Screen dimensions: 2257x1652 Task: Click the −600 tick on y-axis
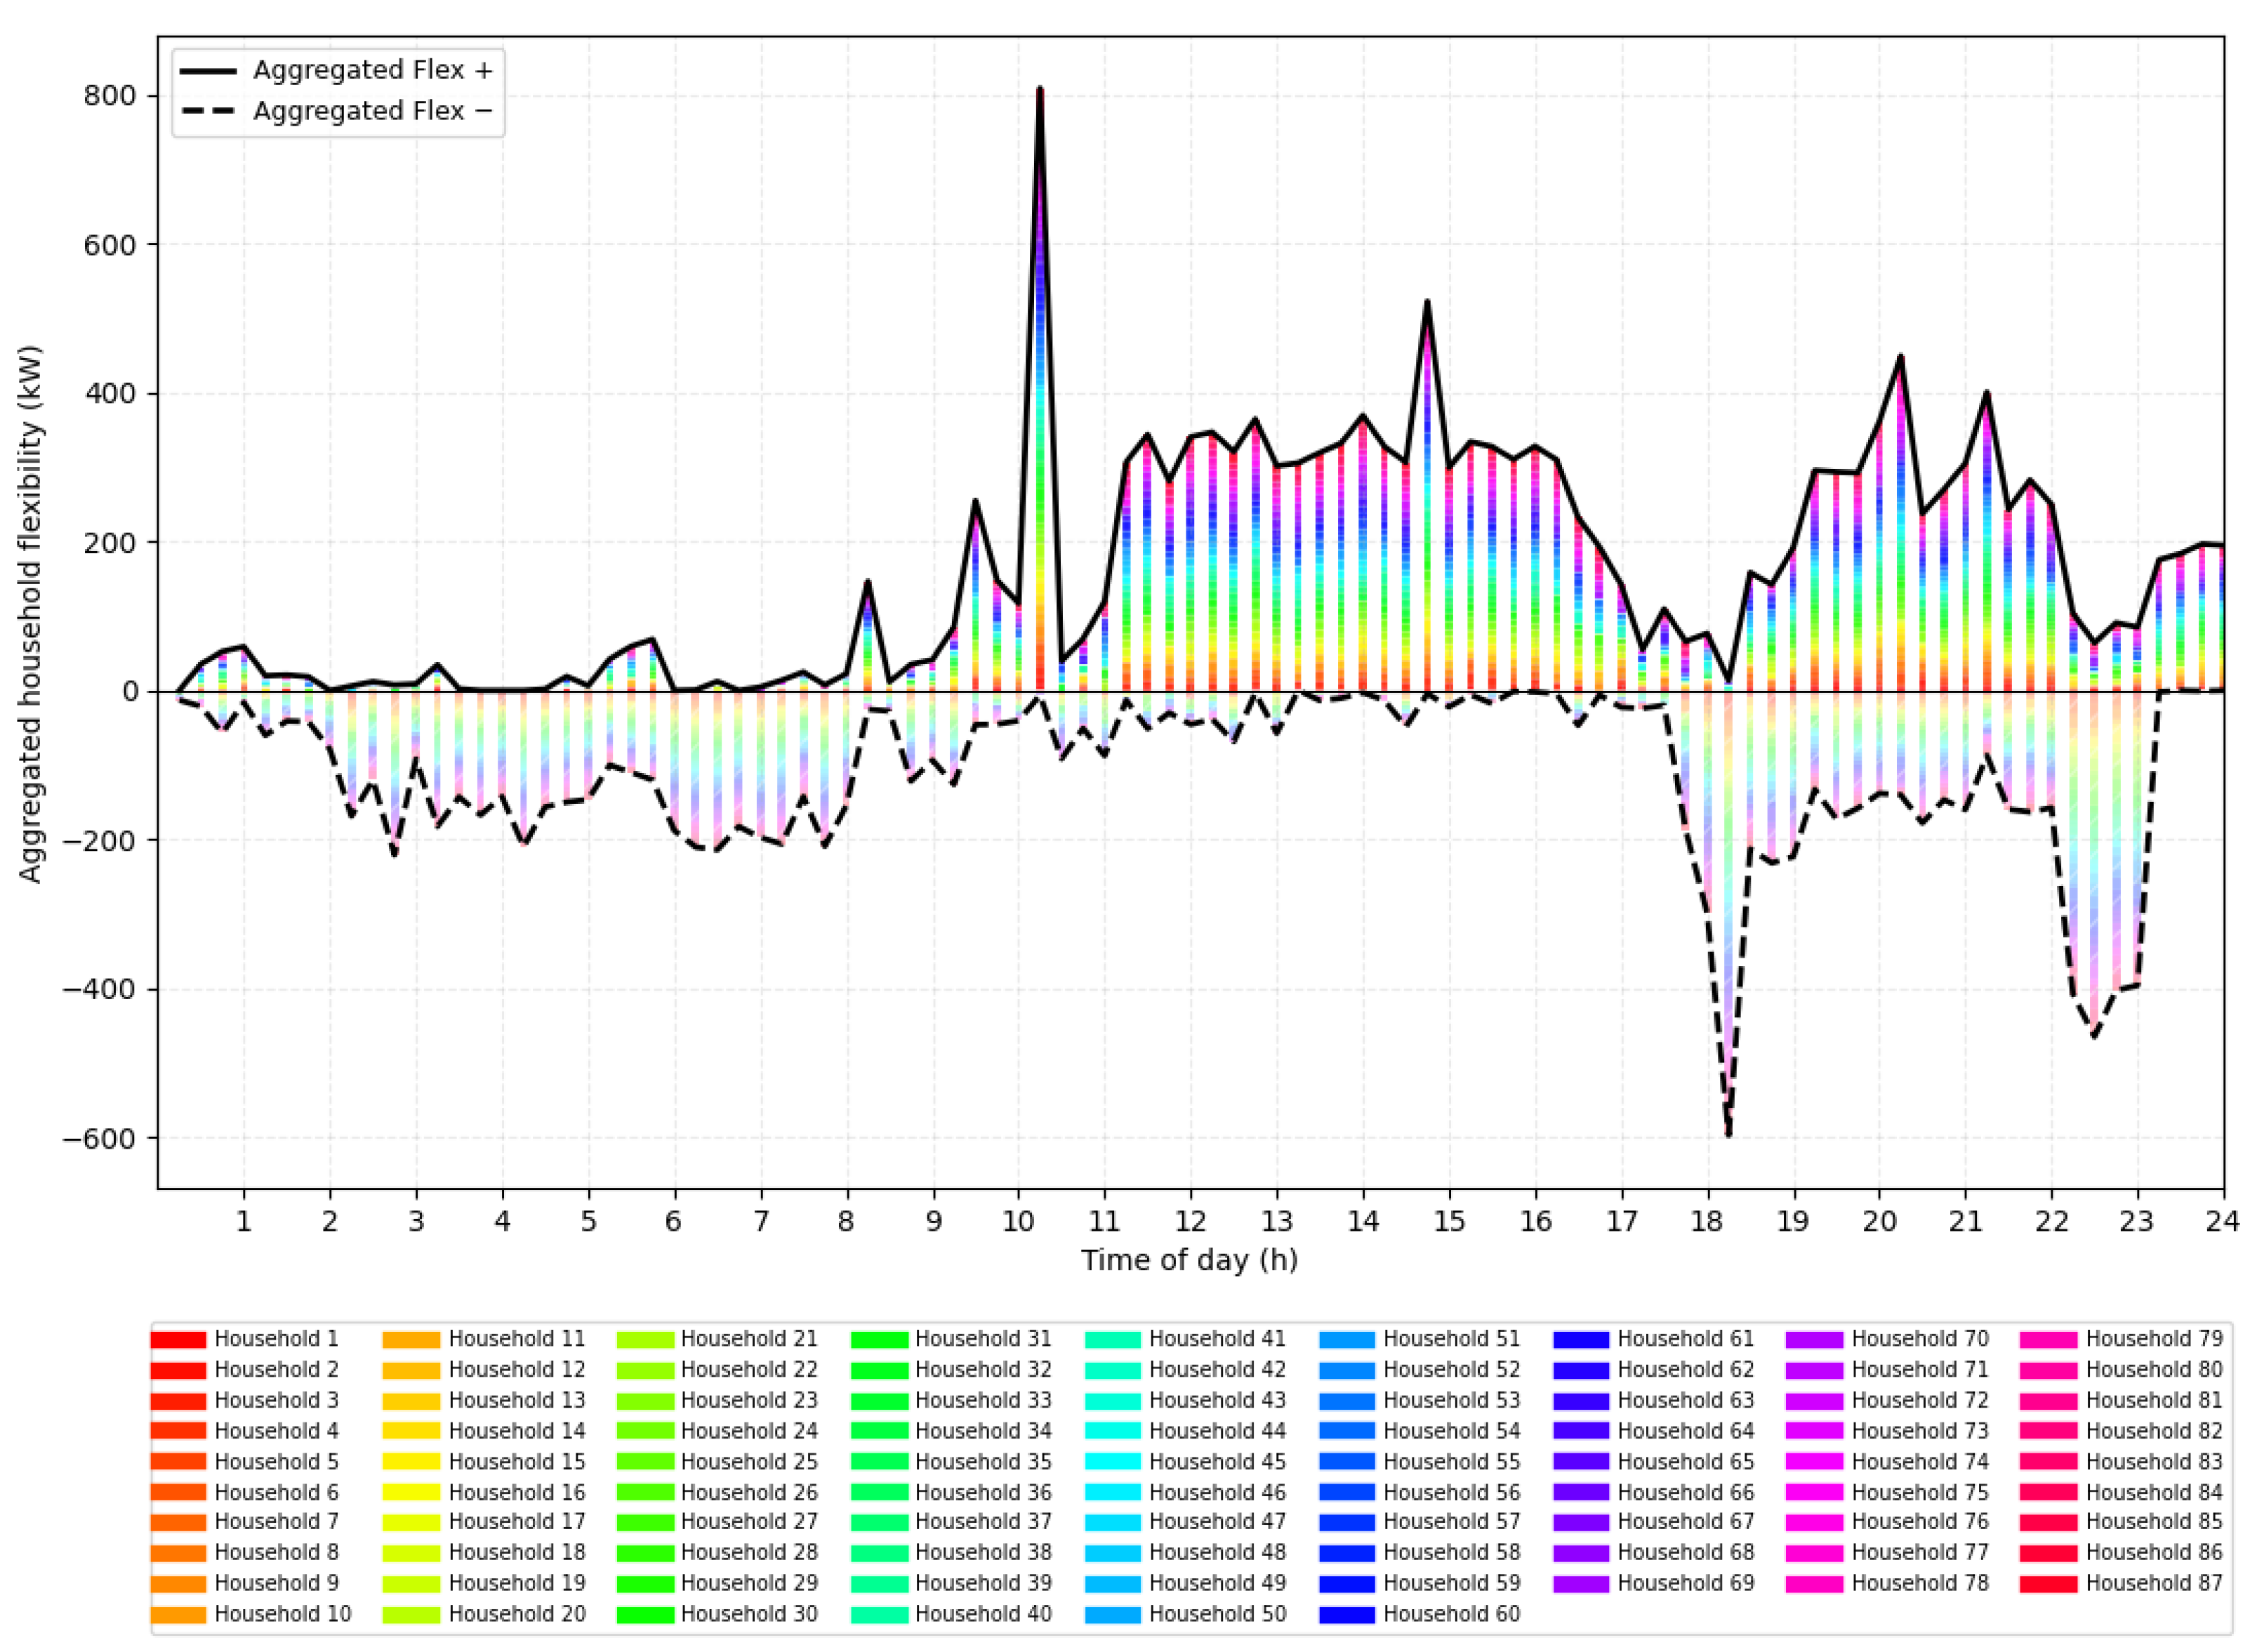pyautogui.click(x=99, y=1139)
